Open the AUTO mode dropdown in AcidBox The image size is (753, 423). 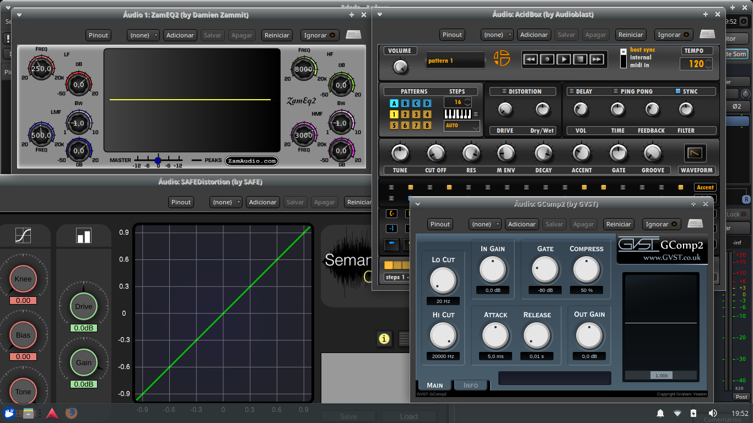coord(461,126)
